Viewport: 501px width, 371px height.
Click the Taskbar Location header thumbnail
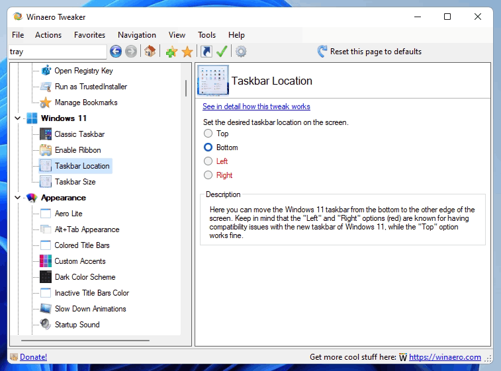coord(213,81)
